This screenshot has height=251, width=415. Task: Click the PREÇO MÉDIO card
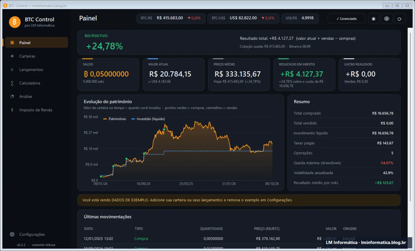(x=239, y=75)
